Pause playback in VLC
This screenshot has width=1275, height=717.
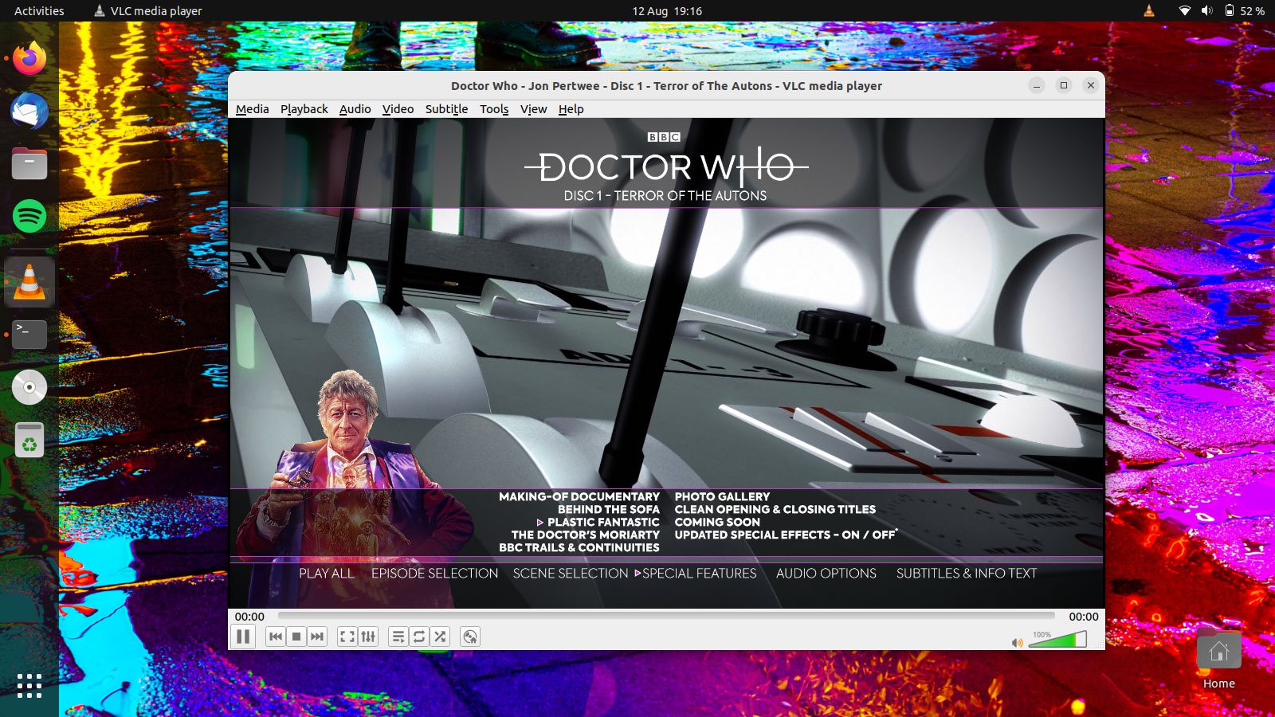tap(243, 637)
